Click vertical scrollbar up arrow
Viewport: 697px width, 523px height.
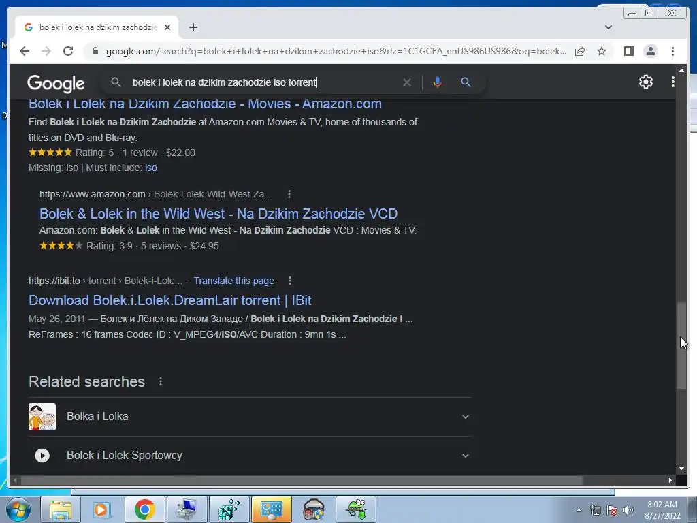point(681,70)
